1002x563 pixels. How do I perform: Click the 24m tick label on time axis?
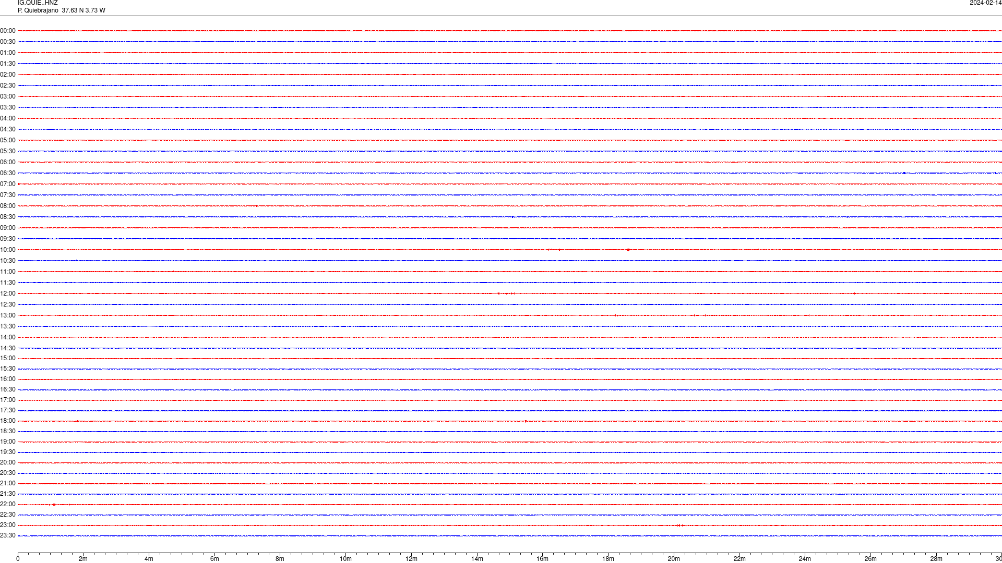[805, 559]
